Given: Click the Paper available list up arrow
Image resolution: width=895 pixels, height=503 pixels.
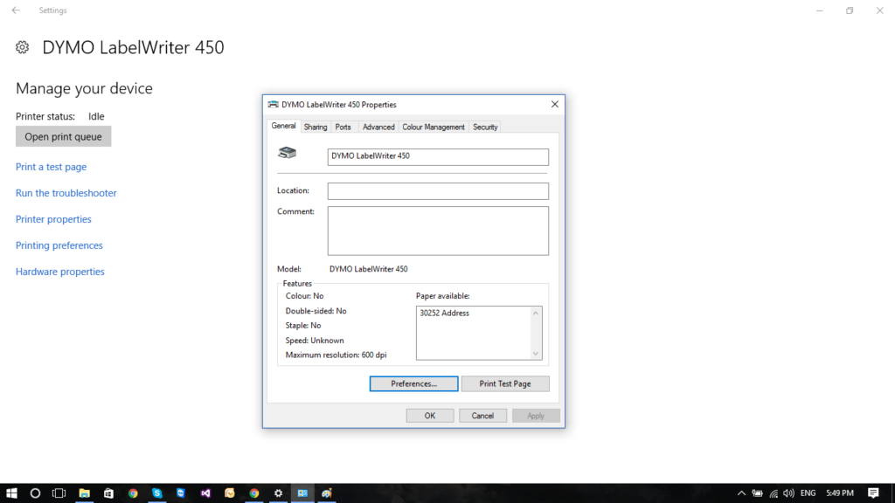Looking at the screenshot, I should click(x=536, y=314).
